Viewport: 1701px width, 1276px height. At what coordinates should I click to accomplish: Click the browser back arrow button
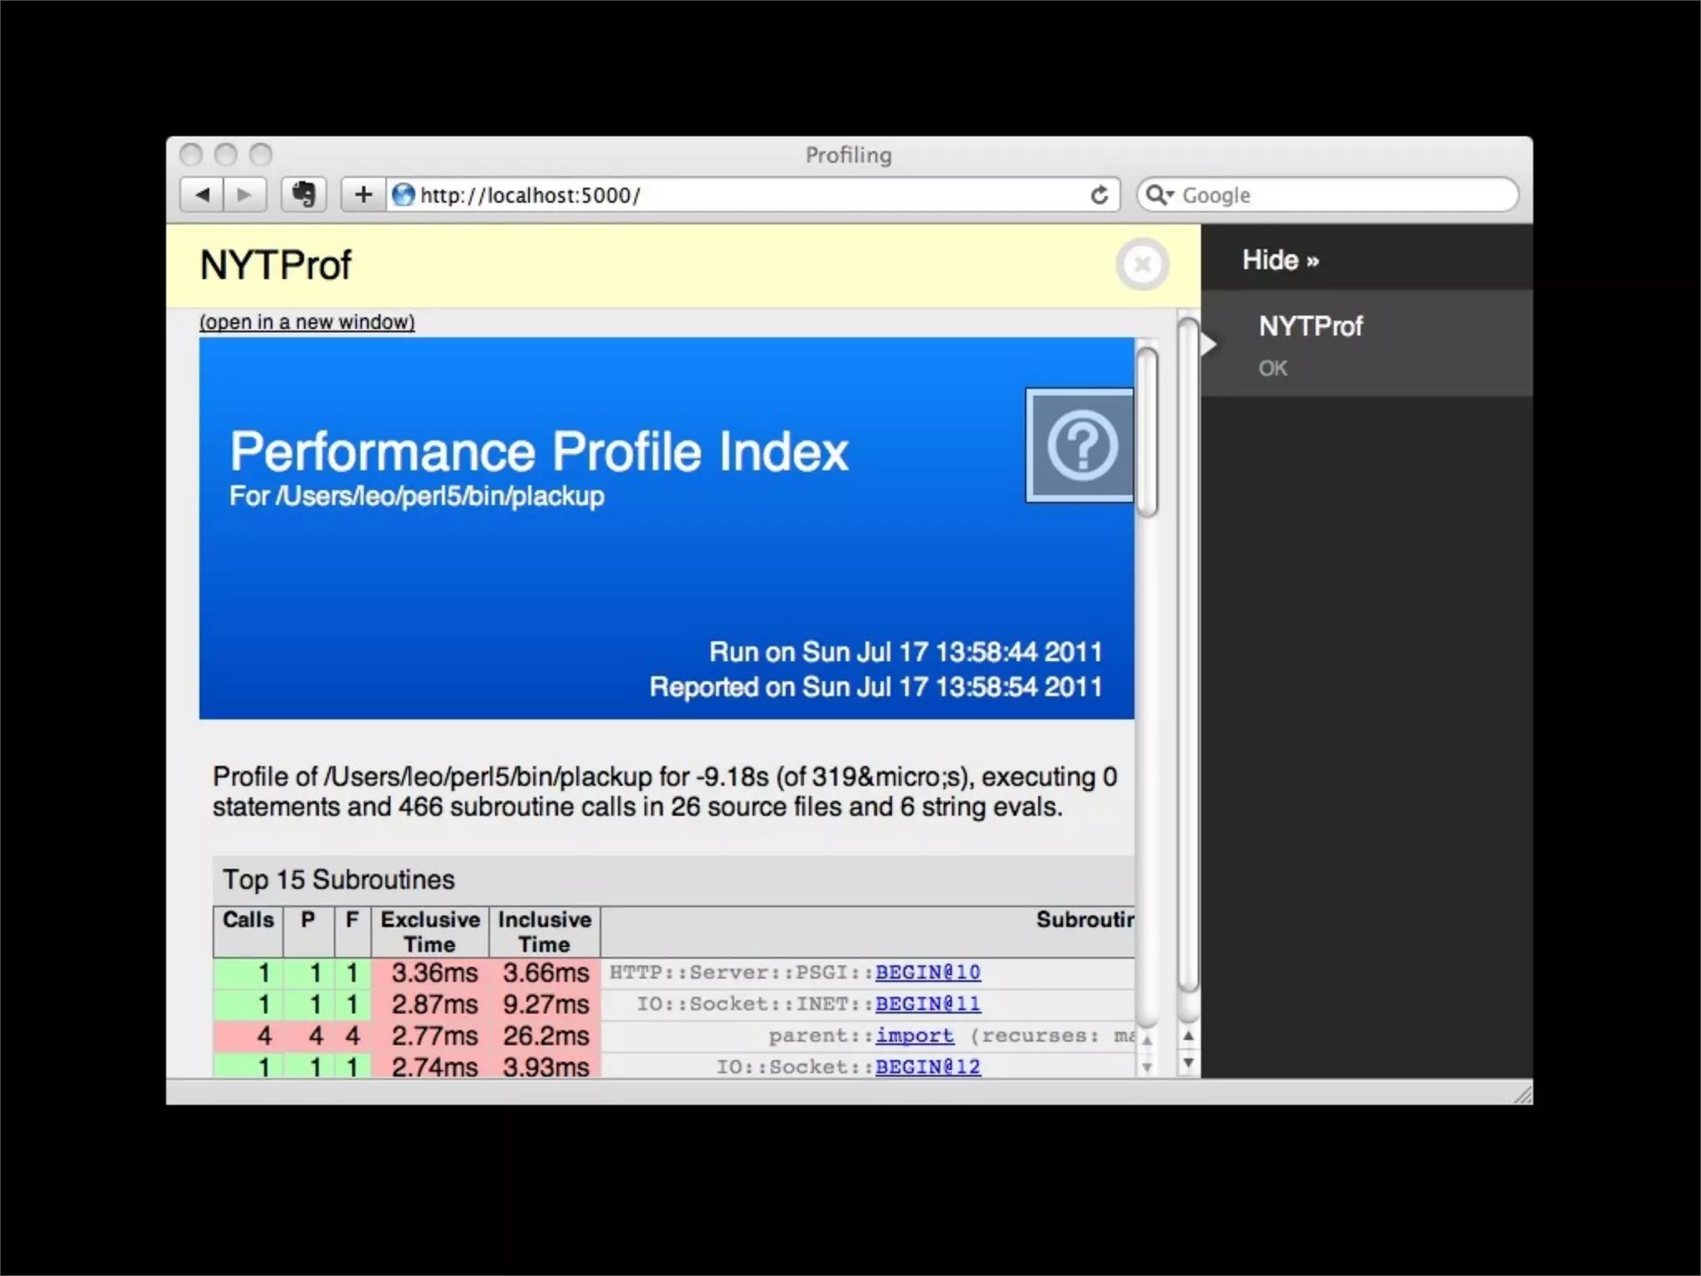coord(202,195)
